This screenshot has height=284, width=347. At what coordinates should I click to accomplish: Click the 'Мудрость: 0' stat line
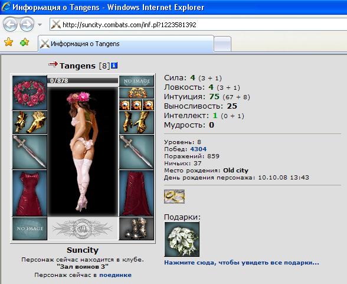(x=189, y=125)
